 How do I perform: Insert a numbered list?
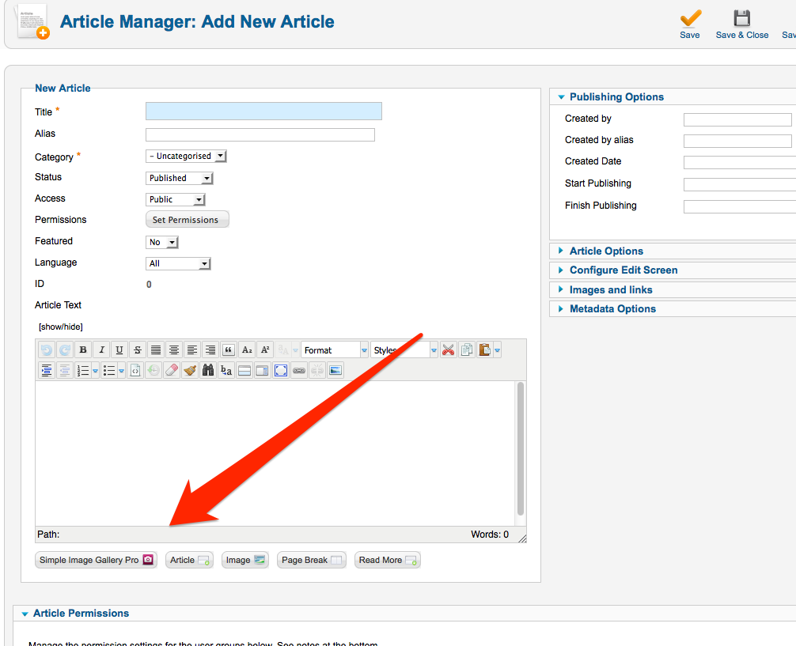coord(83,371)
